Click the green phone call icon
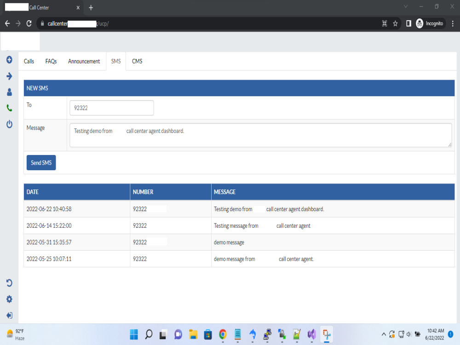This screenshot has height=345, width=460. pyautogui.click(x=9, y=108)
